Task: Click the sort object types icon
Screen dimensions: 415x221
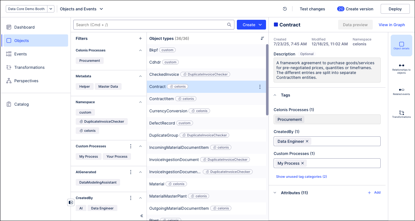Action: tap(262, 38)
